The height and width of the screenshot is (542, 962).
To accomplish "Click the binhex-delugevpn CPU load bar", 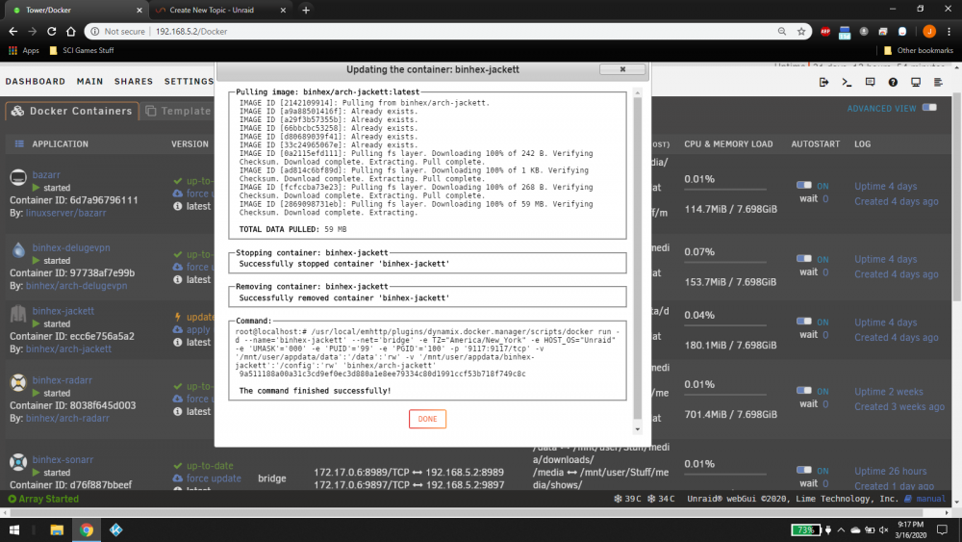I will click(x=724, y=262).
